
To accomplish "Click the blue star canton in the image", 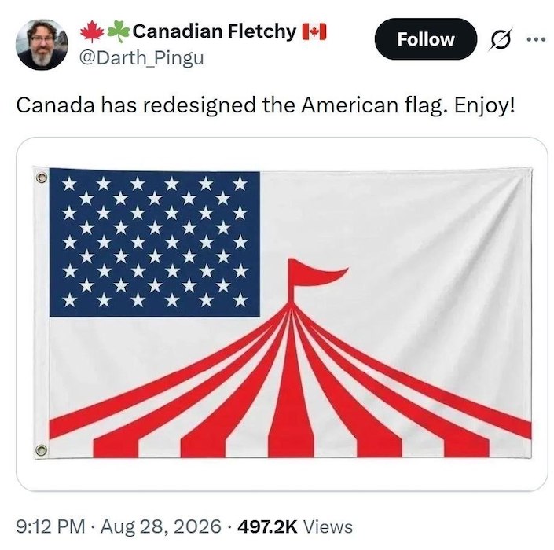I will [x=155, y=243].
